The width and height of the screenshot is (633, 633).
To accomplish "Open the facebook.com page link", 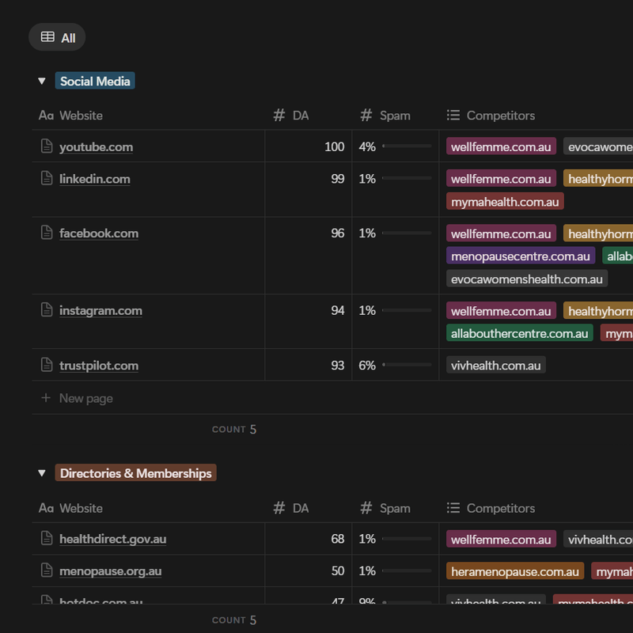I will [x=99, y=233].
